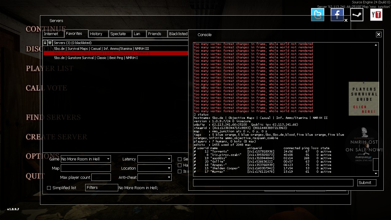Click the Filters button
The image size is (391, 220).
(x=101, y=188)
